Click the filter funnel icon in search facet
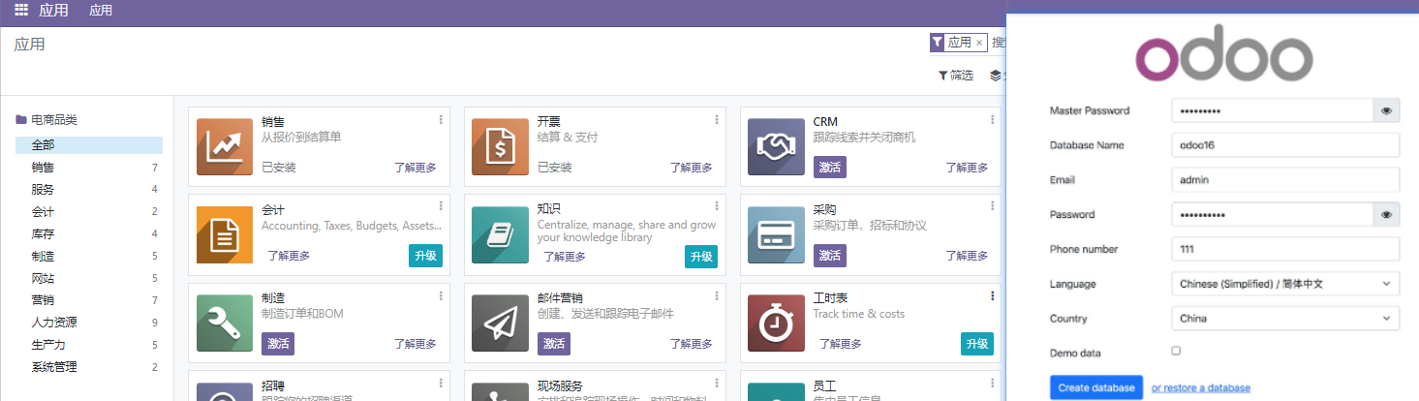1419x401 pixels. pyautogui.click(x=938, y=43)
